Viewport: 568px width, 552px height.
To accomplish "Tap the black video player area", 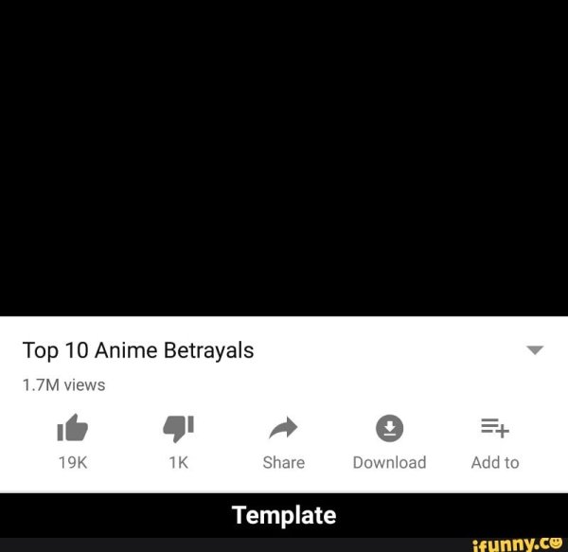I will (x=284, y=158).
